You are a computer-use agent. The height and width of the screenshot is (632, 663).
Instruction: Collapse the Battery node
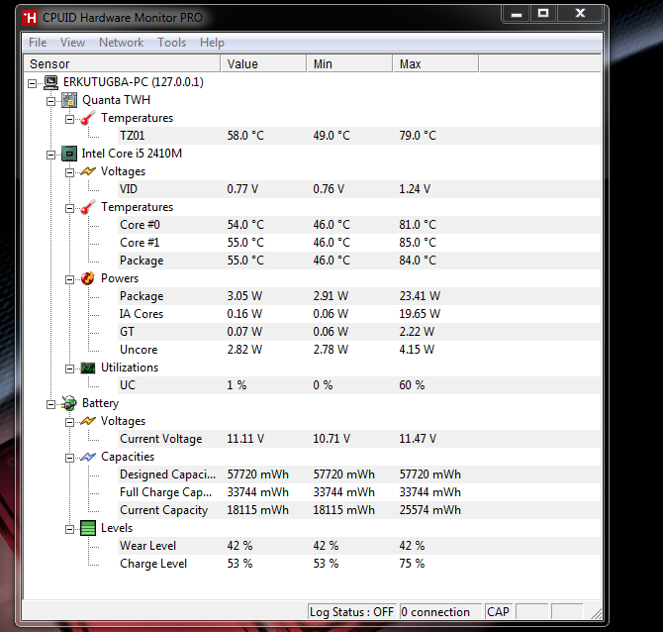50,405
